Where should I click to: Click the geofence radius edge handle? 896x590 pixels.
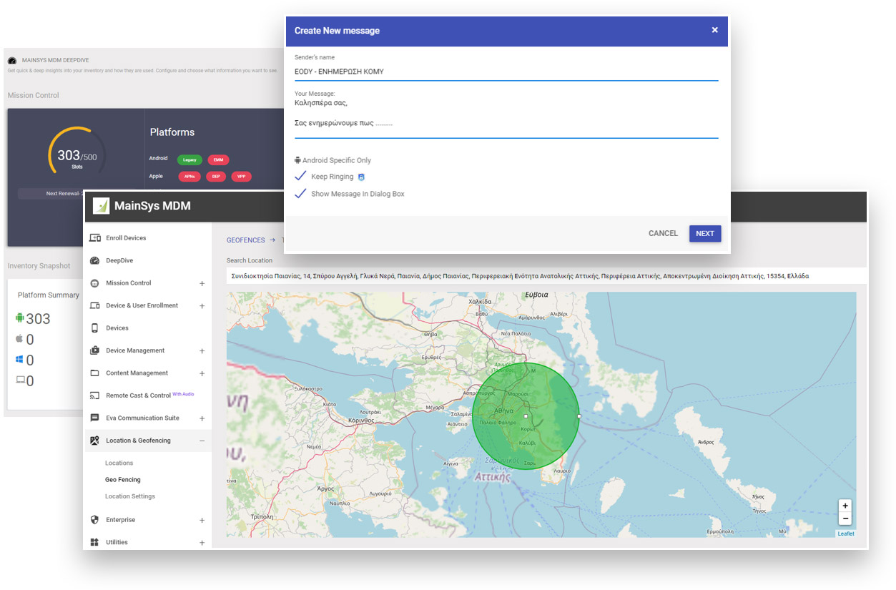click(x=579, y=416)
